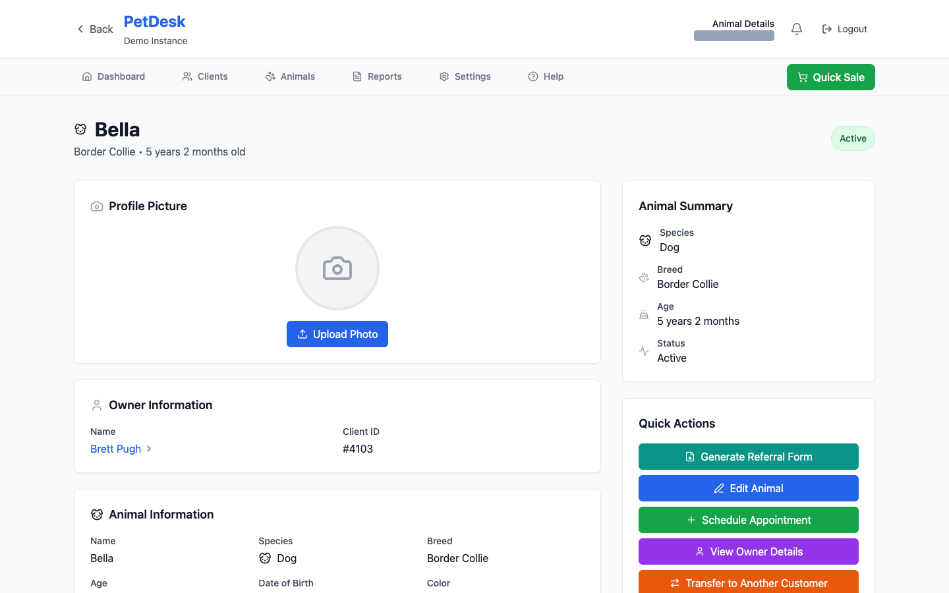Click 'Border Collie' in Animal Summary
Viewport: 949px width, 593px height.
click(x=688, y=284)
